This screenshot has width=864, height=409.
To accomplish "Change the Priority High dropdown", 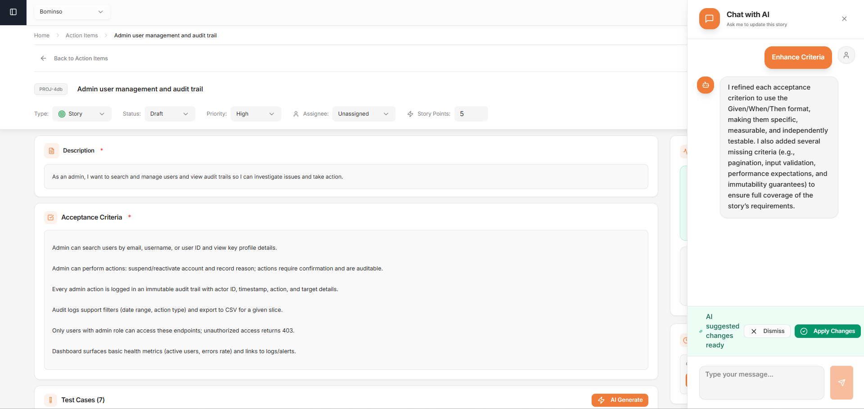I will (255, 114).
